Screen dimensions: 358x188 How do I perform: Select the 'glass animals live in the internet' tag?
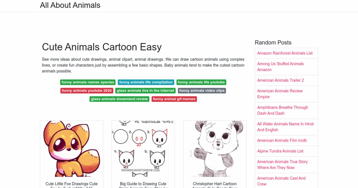[146, 91]
